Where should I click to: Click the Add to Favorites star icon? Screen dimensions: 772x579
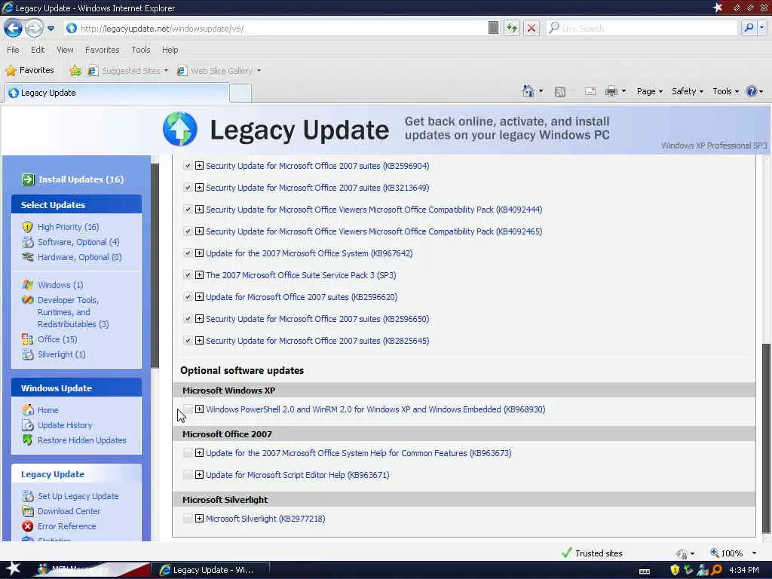pyautogui.click(x=75, y=71)
